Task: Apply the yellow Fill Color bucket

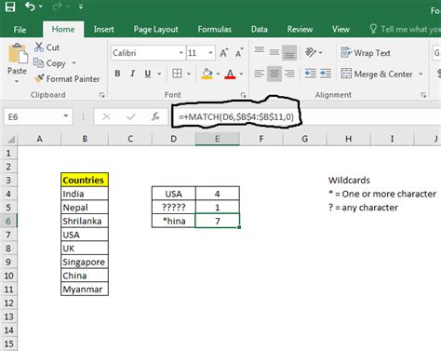Action: 207,74
